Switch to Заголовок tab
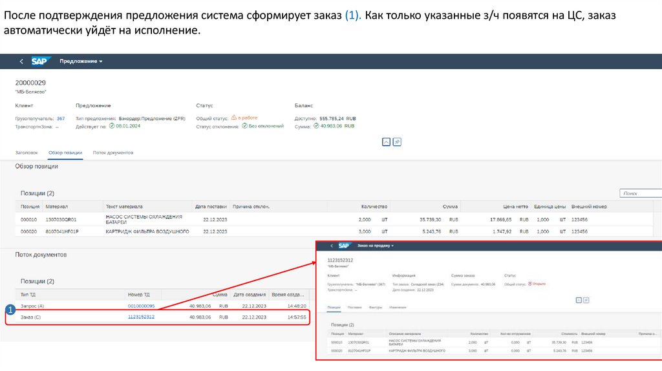The width and height of the screenshot is (662, 371). coord(27,153)
